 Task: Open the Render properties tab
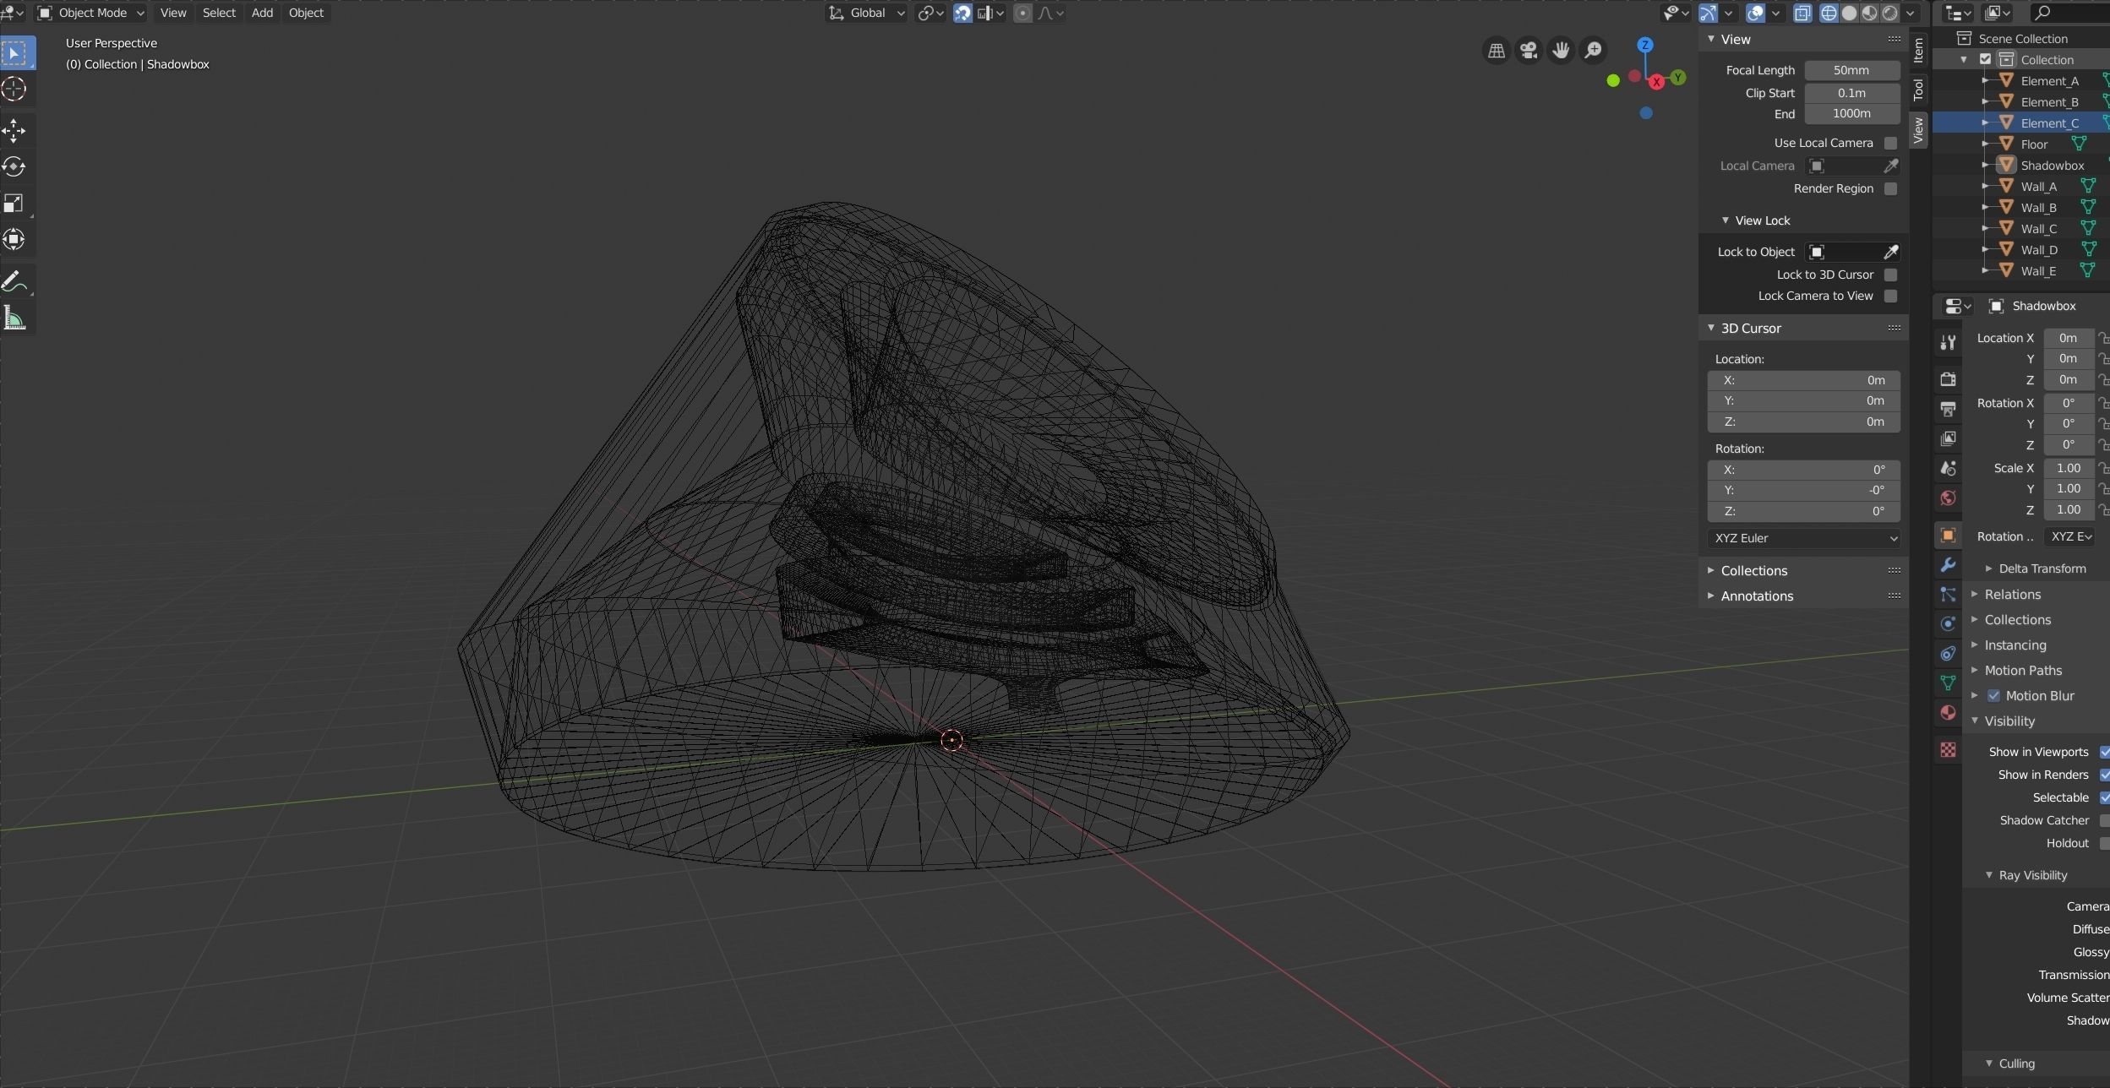click(1948, 379)
